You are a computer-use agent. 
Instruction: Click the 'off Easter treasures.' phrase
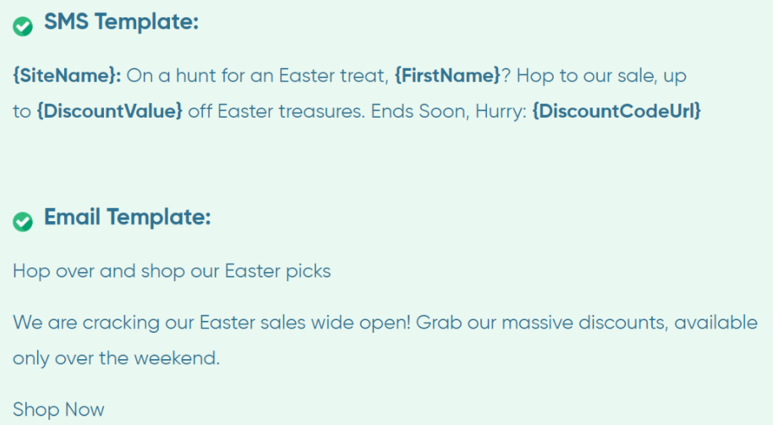(x=277, y=111)
